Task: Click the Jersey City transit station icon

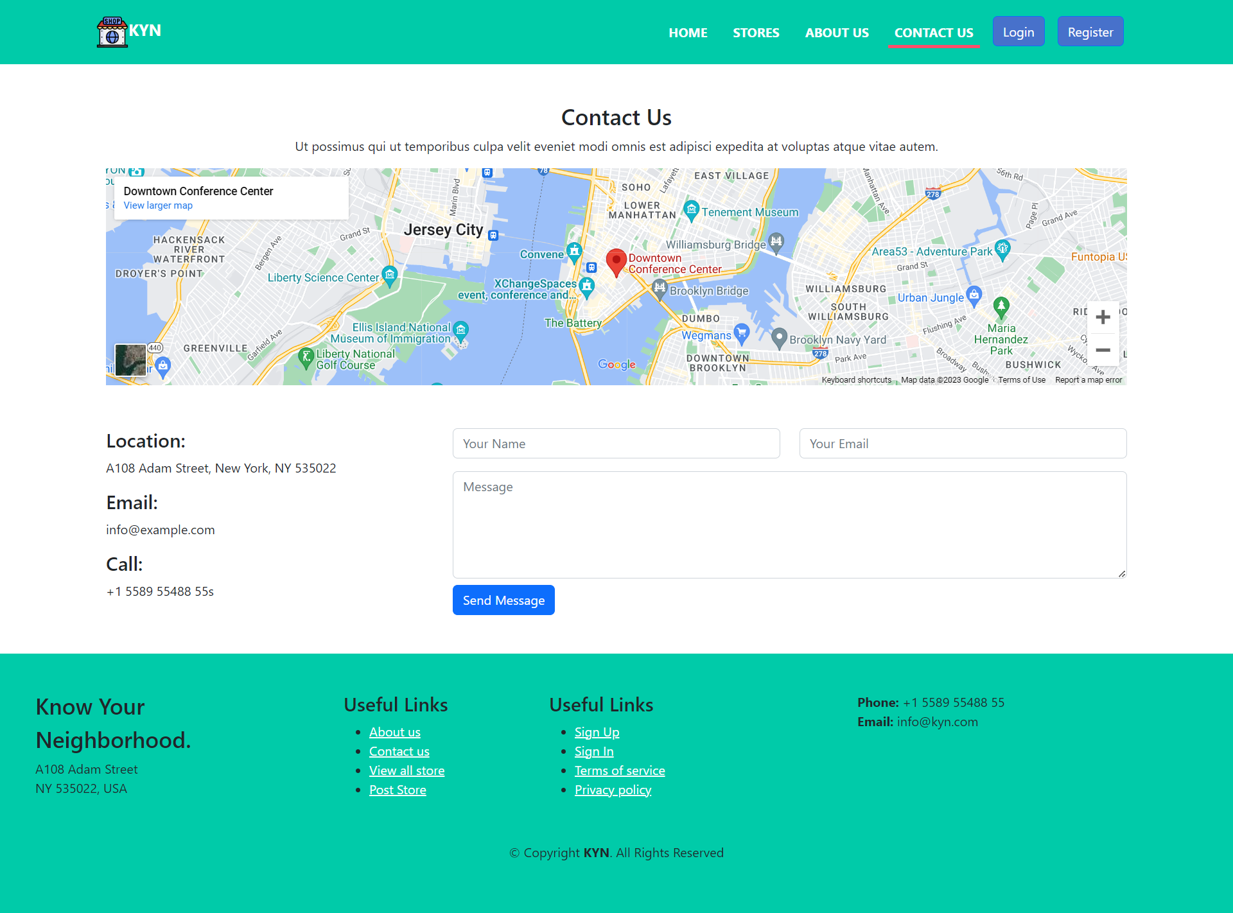Action: pyautogui.click(x=493, y=236)
